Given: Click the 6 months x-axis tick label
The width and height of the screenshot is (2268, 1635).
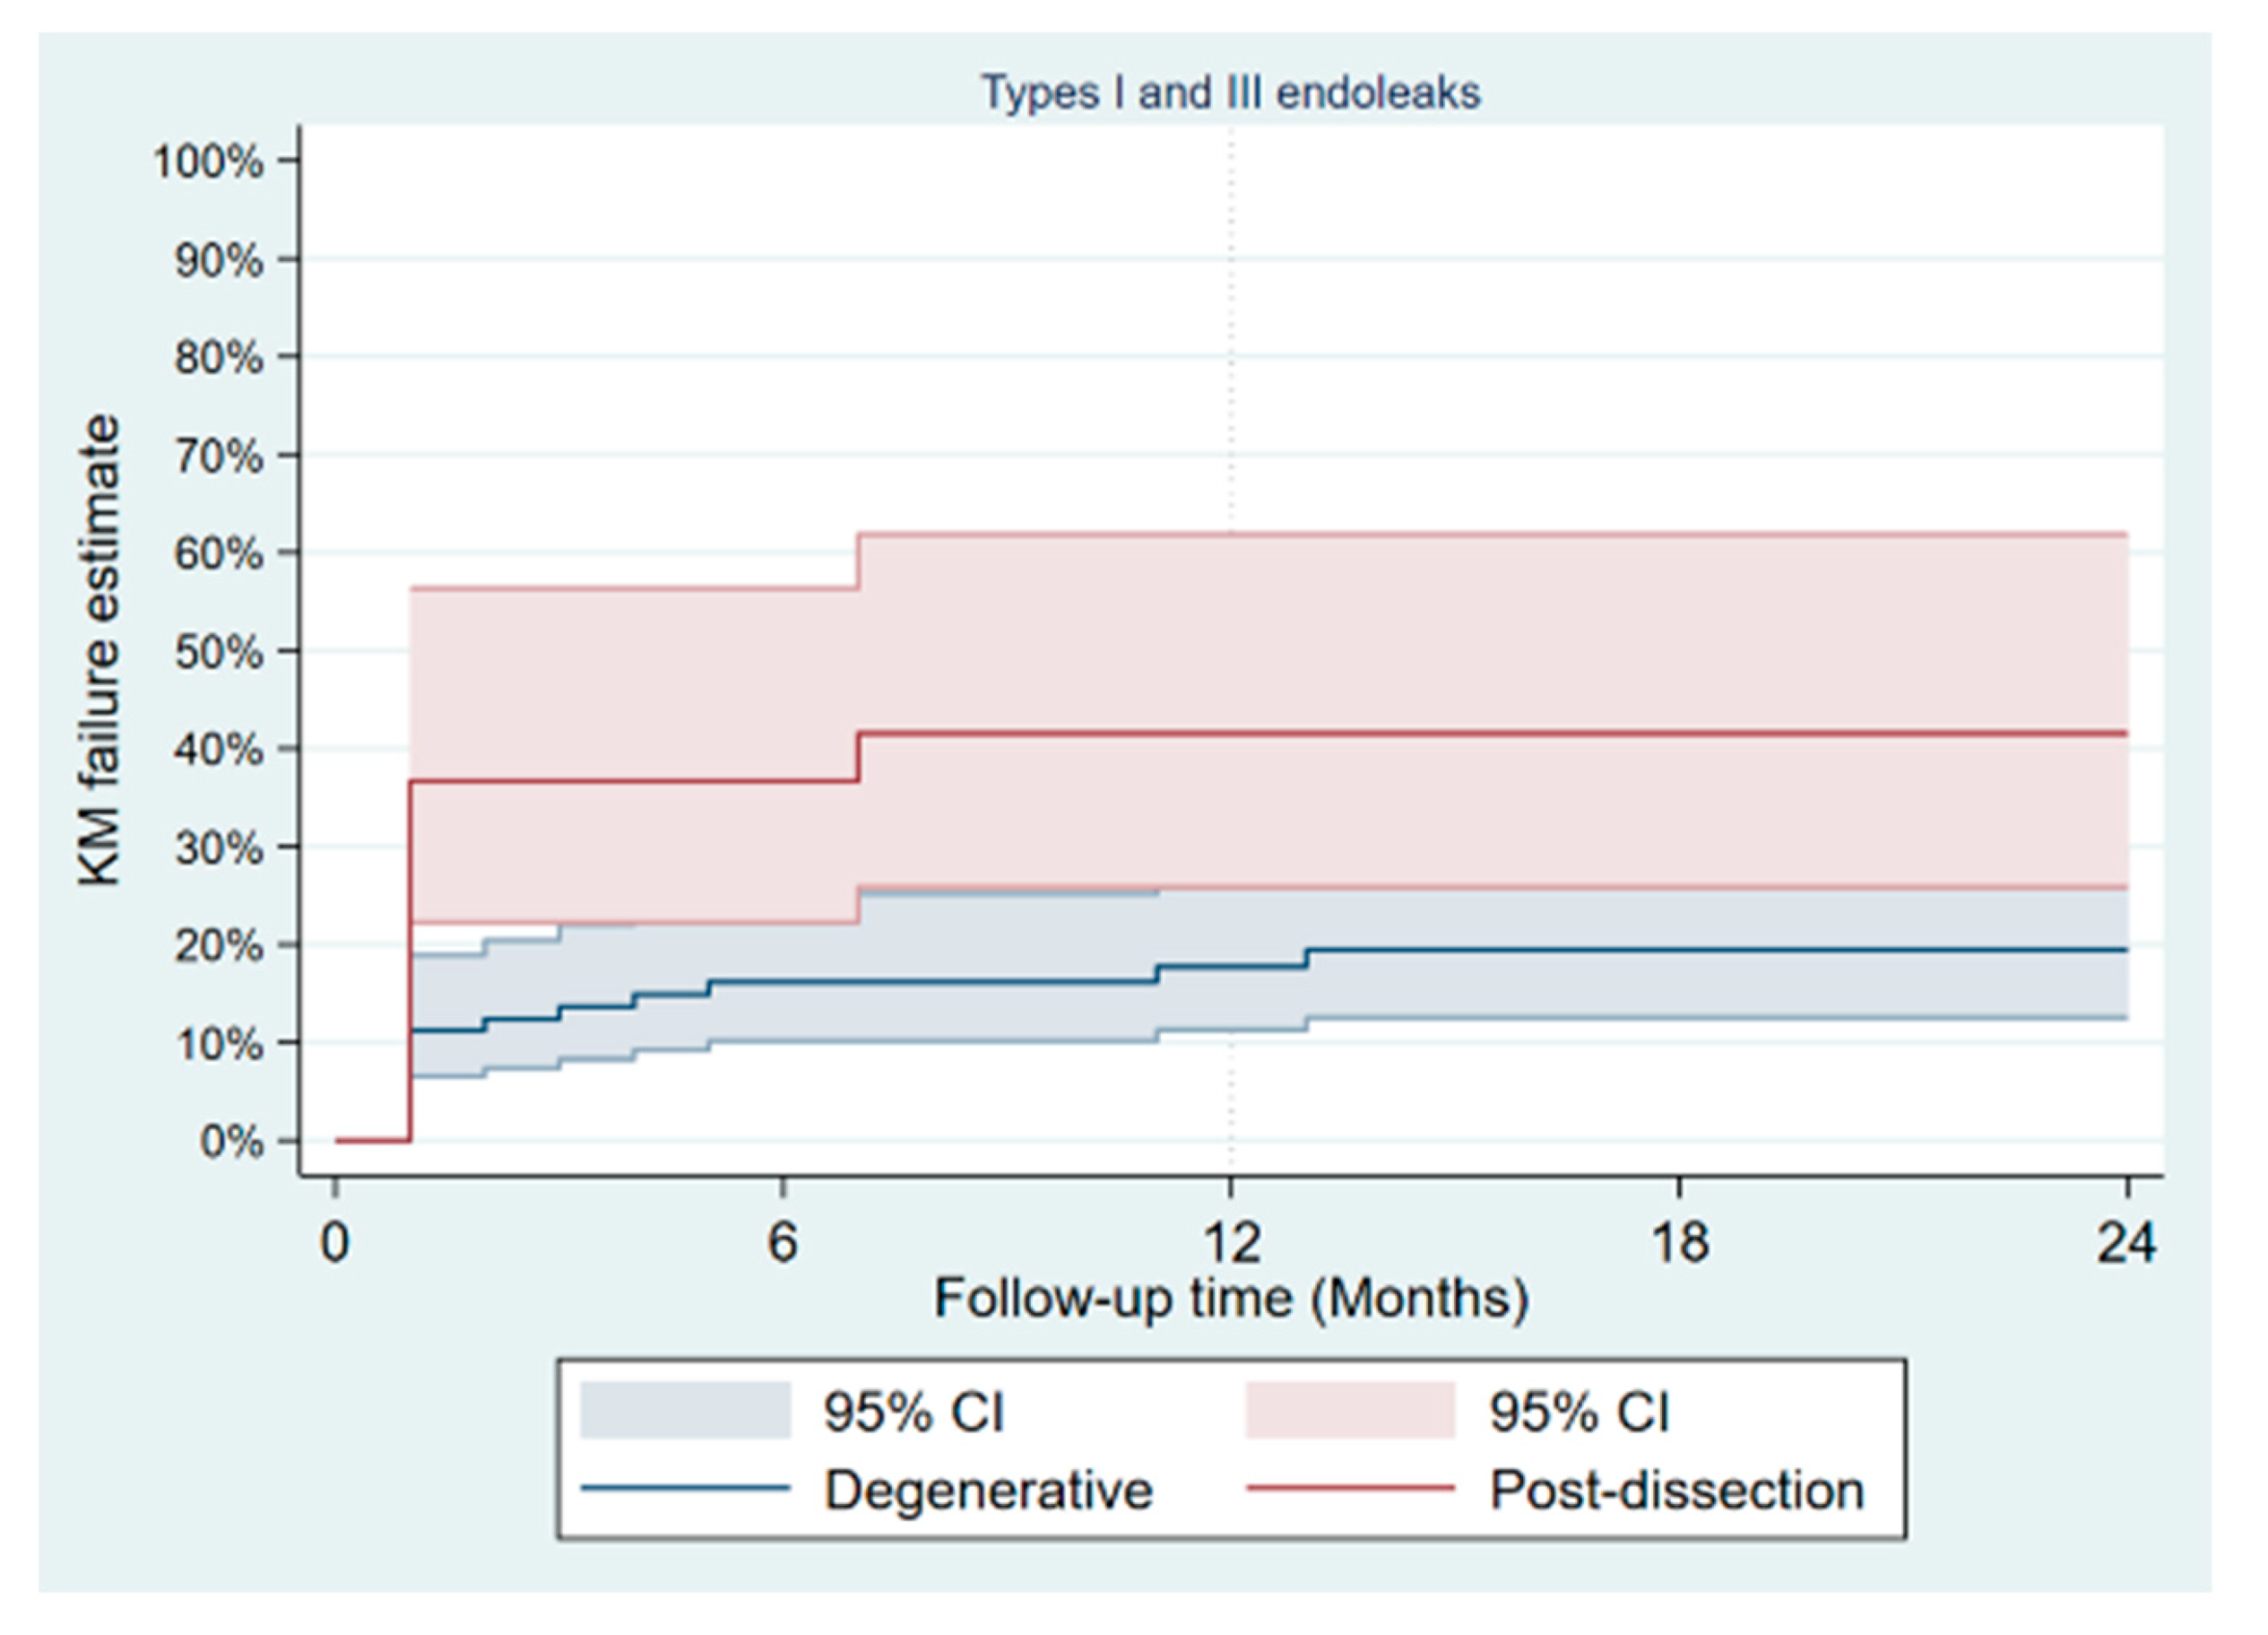Looking at the screenshot, I should pyautogui.click(x=783, y=1241).
